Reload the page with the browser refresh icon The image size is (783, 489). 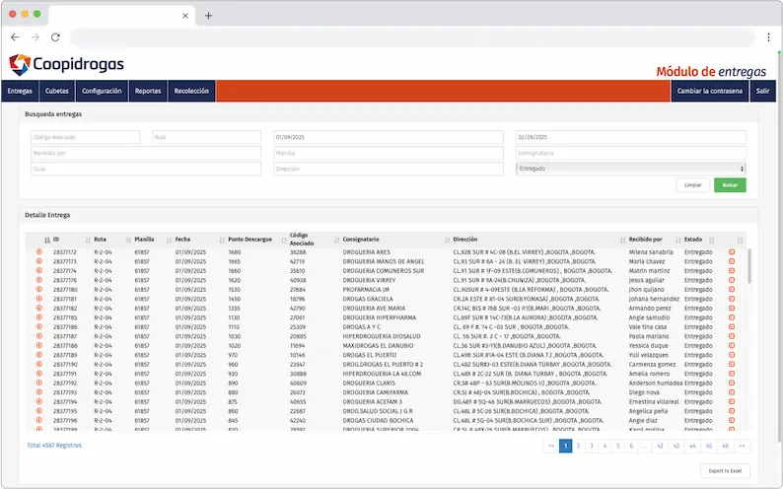[55, 37]
